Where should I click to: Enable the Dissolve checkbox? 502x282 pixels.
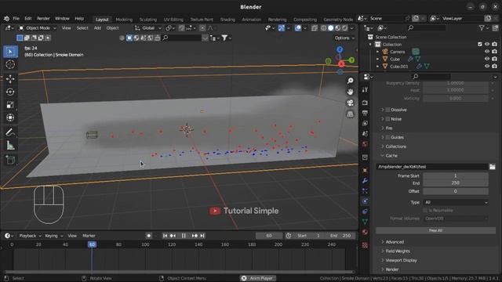pos(387,110)
